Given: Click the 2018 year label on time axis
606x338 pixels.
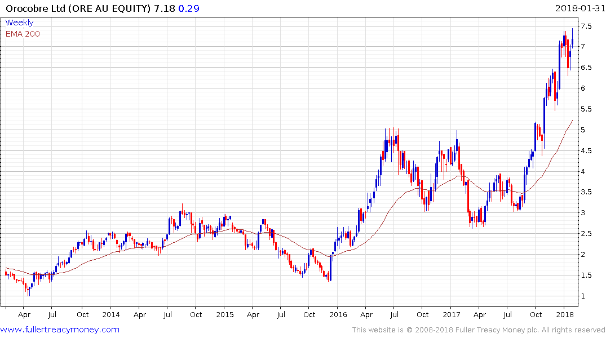Looking at the screenshot, I should pyautogui.click(x=565, y=314).
